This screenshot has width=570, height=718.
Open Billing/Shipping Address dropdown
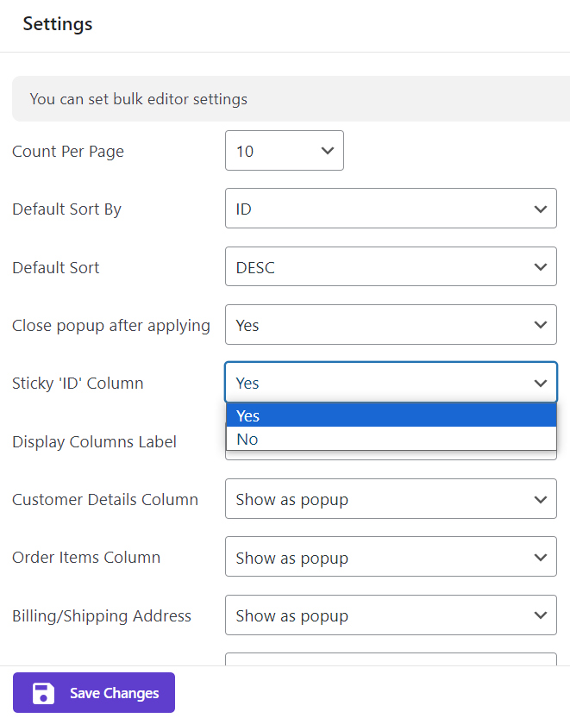click(390, 615)
